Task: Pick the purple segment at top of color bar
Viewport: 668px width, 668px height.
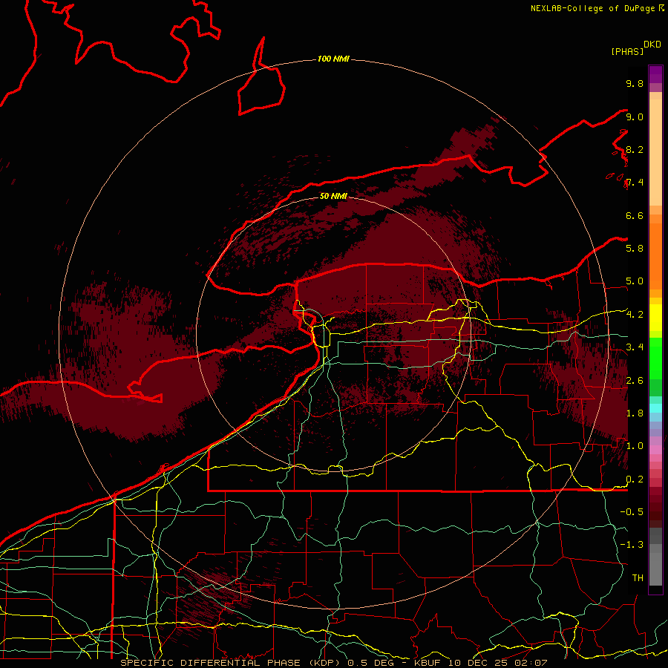Action: [x=655, y=74]
